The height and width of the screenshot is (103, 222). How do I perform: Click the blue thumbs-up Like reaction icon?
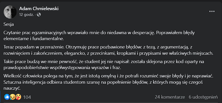tap(7, 97)
